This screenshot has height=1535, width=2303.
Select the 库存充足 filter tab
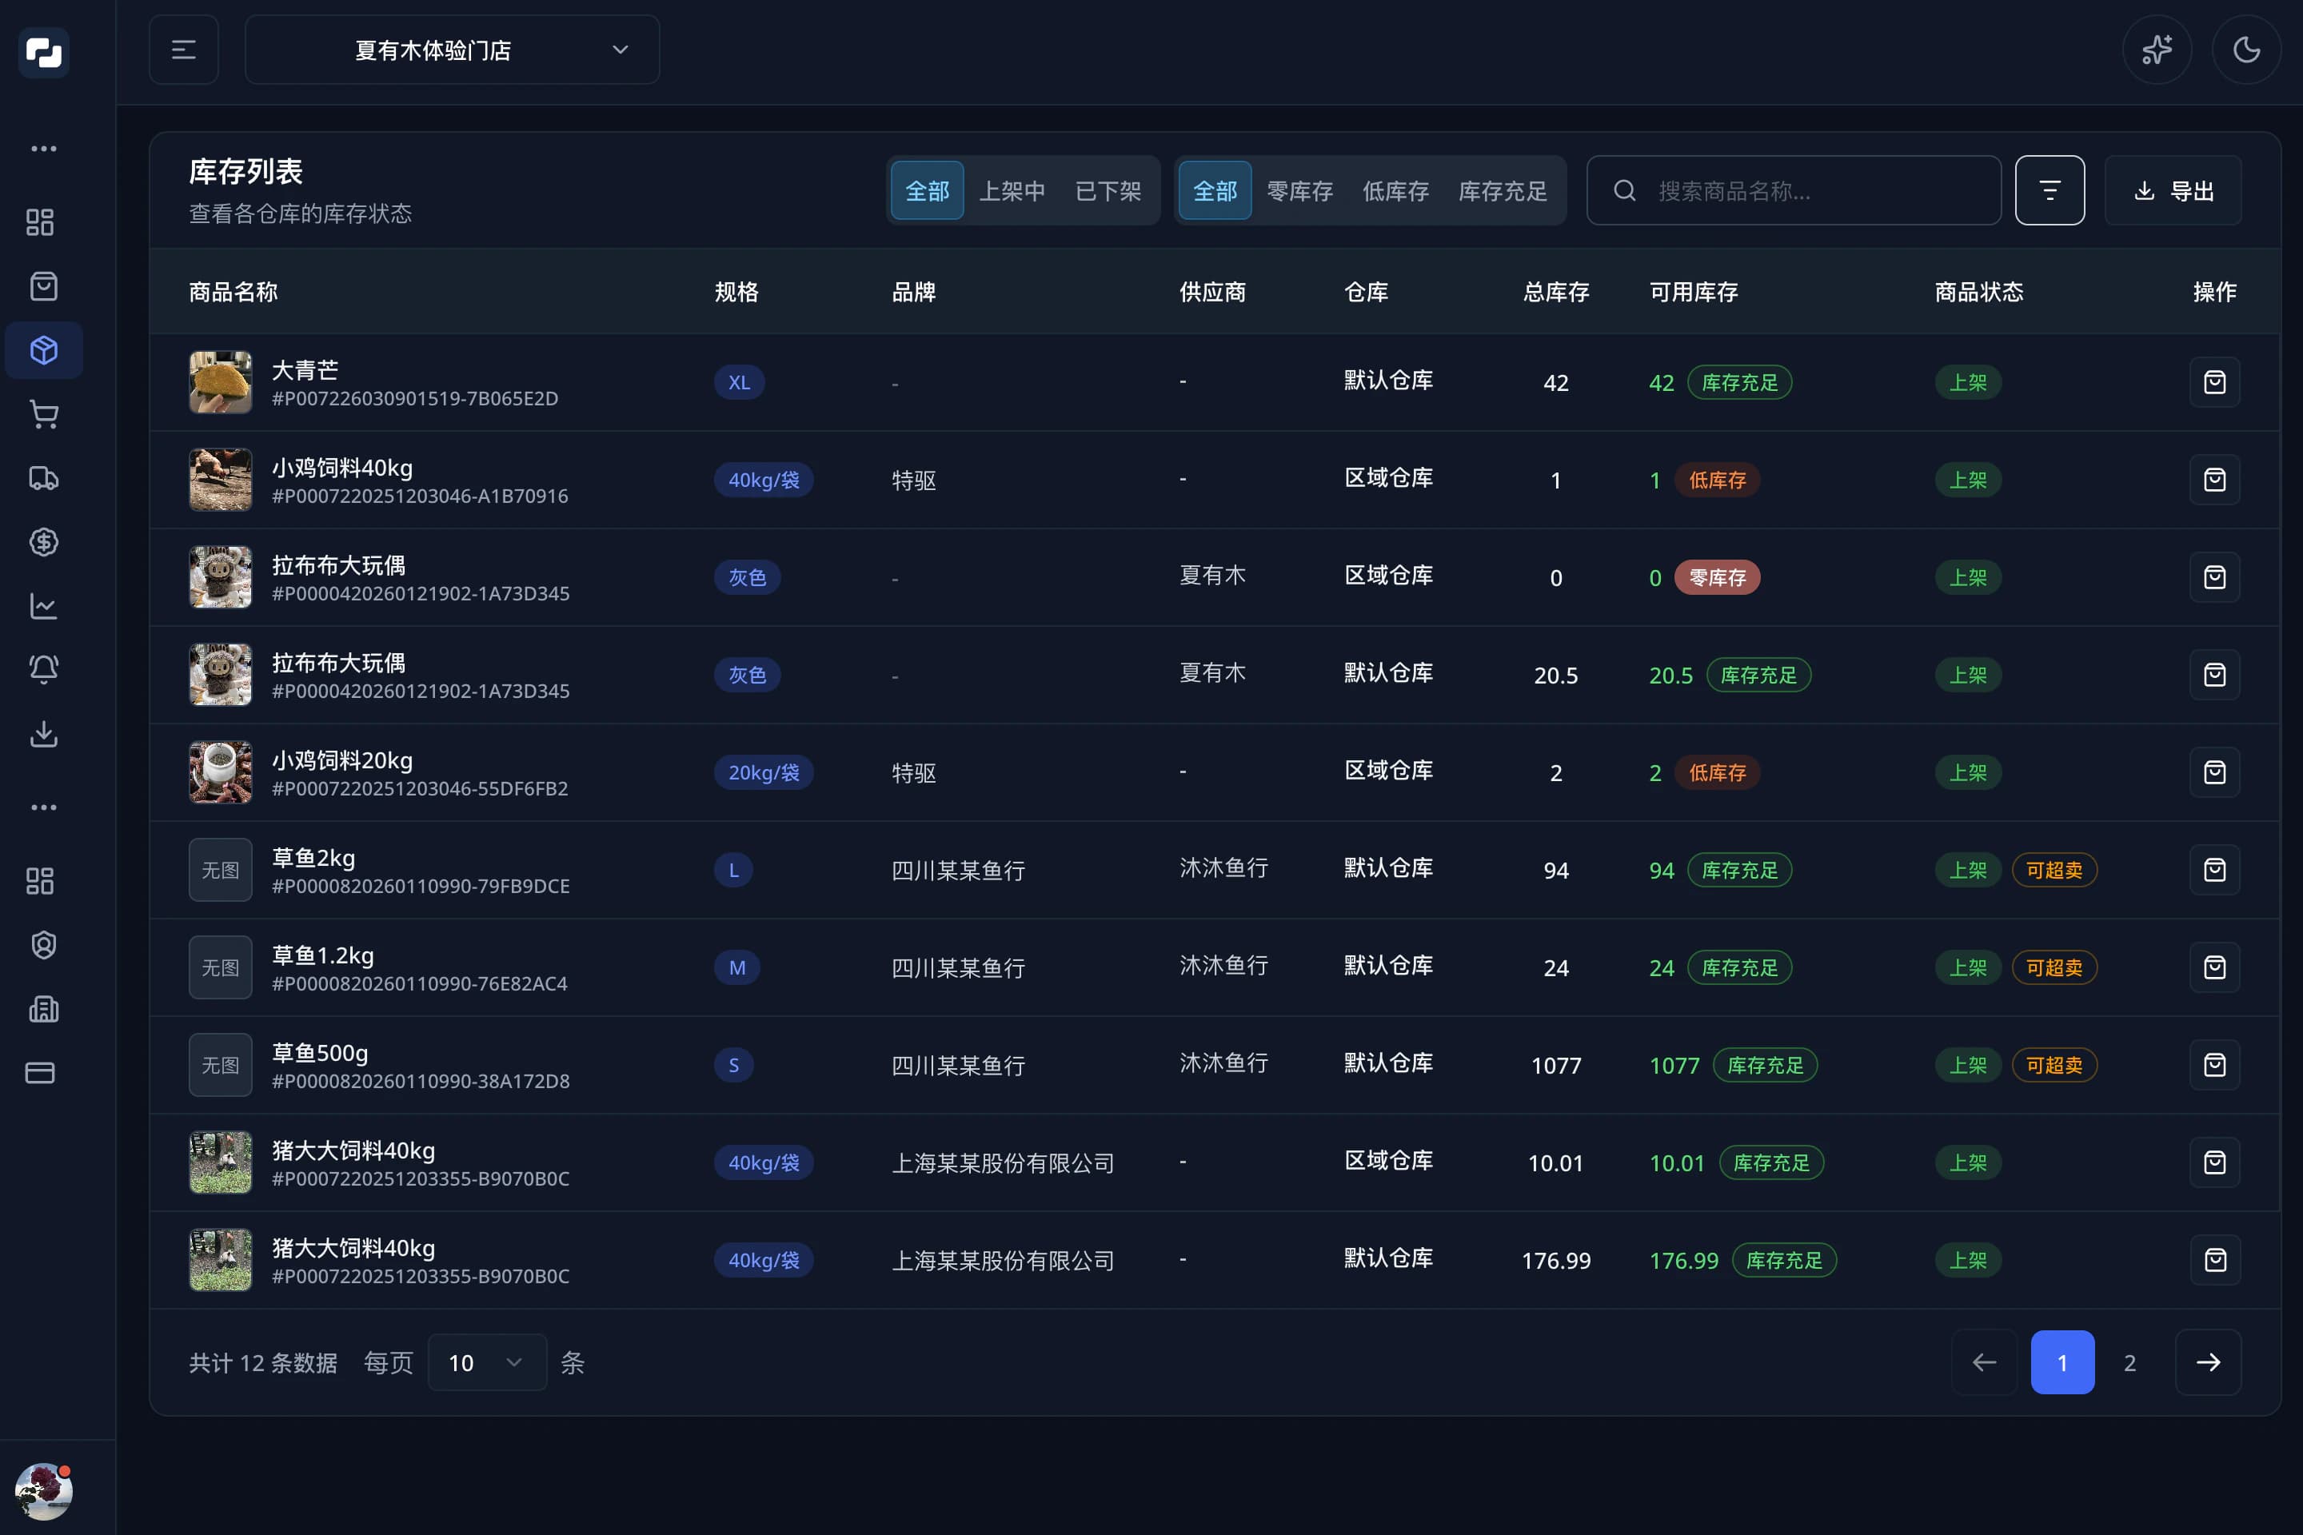coord(1502,191)
